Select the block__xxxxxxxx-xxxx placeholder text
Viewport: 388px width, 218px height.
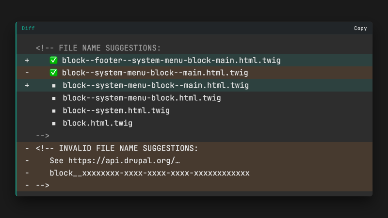click(149, 173)
